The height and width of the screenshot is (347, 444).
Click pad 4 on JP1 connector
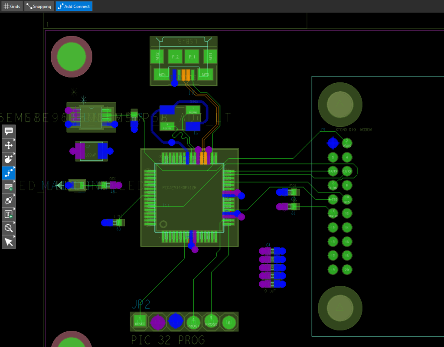tap(347, 157)
